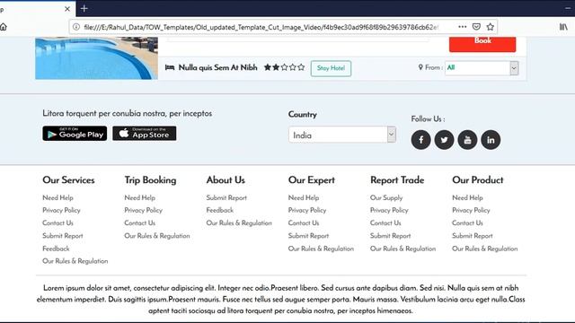Open Our Rules & Regulation under Our Expert
The height and width of the screenshot is (323, 575).
(x=321, y=249)
